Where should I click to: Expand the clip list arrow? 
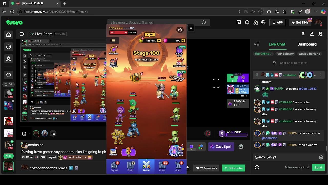coord(29,133)
